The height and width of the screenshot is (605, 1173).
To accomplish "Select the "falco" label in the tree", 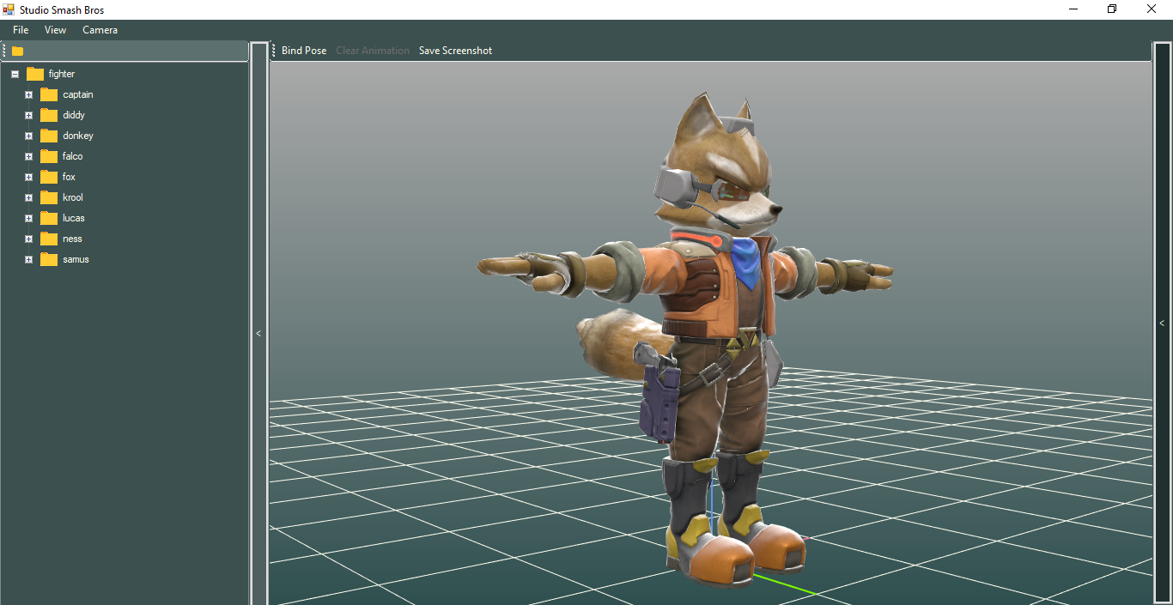I will coord(73,156).
